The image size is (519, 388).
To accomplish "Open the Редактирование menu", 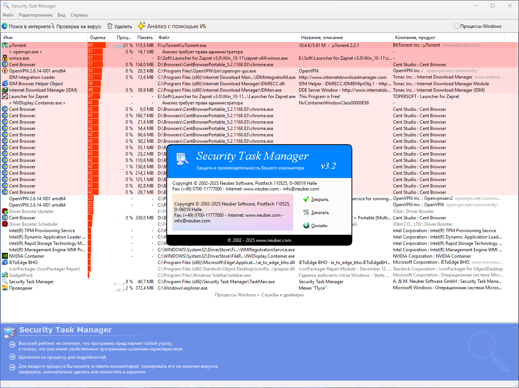I will coord(36,15).
